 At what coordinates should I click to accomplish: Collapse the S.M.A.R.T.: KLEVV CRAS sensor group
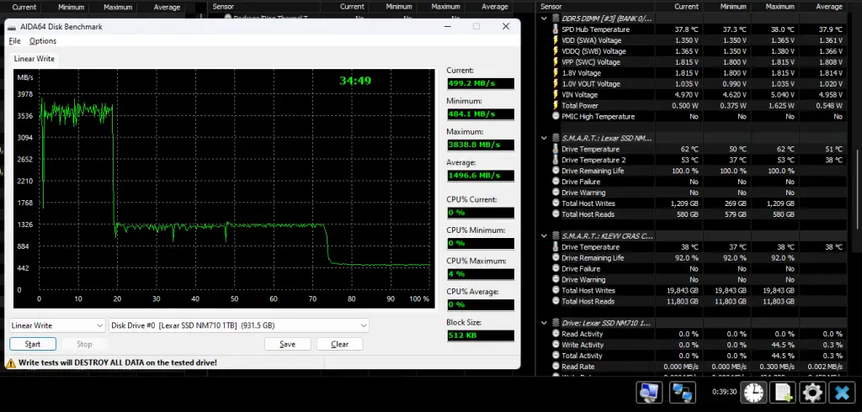coord(545,235)
